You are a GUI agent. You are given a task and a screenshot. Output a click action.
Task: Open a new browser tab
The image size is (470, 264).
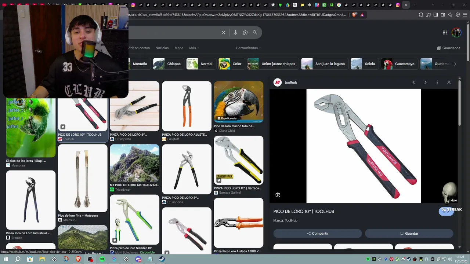pyautogui.click(x=415, y=5)
